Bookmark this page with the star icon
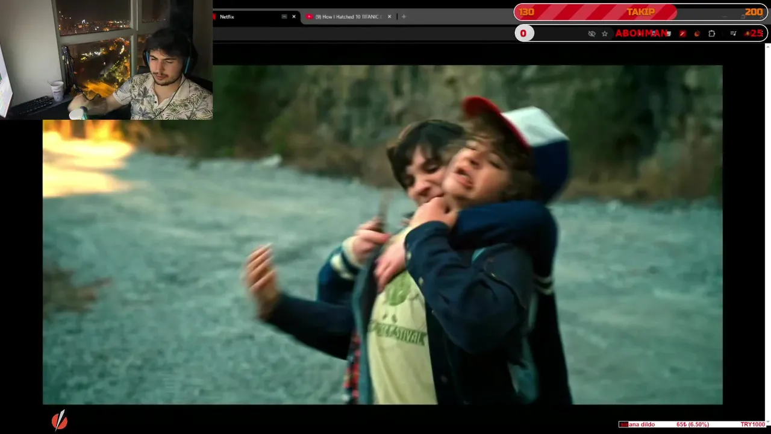 point(605,34)
